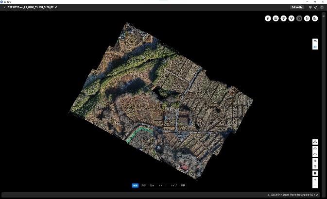
Task: Select the third circular tool with a pin-like symbol
Action: pos(284,18)
